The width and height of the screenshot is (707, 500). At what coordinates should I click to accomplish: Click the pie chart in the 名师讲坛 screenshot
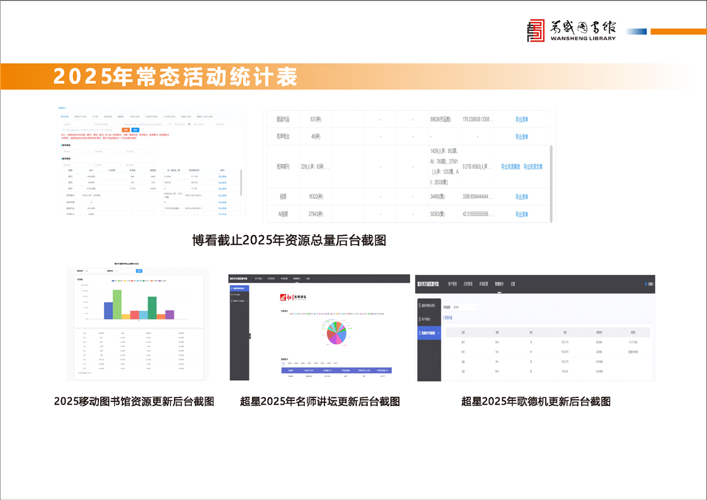[335, 332]
